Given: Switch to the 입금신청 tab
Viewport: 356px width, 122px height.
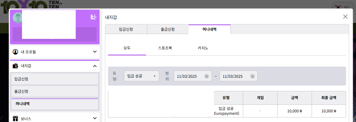Looking at the screenshot, I should click(126, 30).
